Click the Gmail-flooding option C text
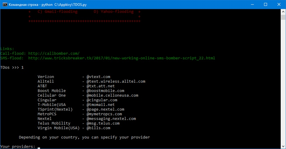 pos(57,12)
